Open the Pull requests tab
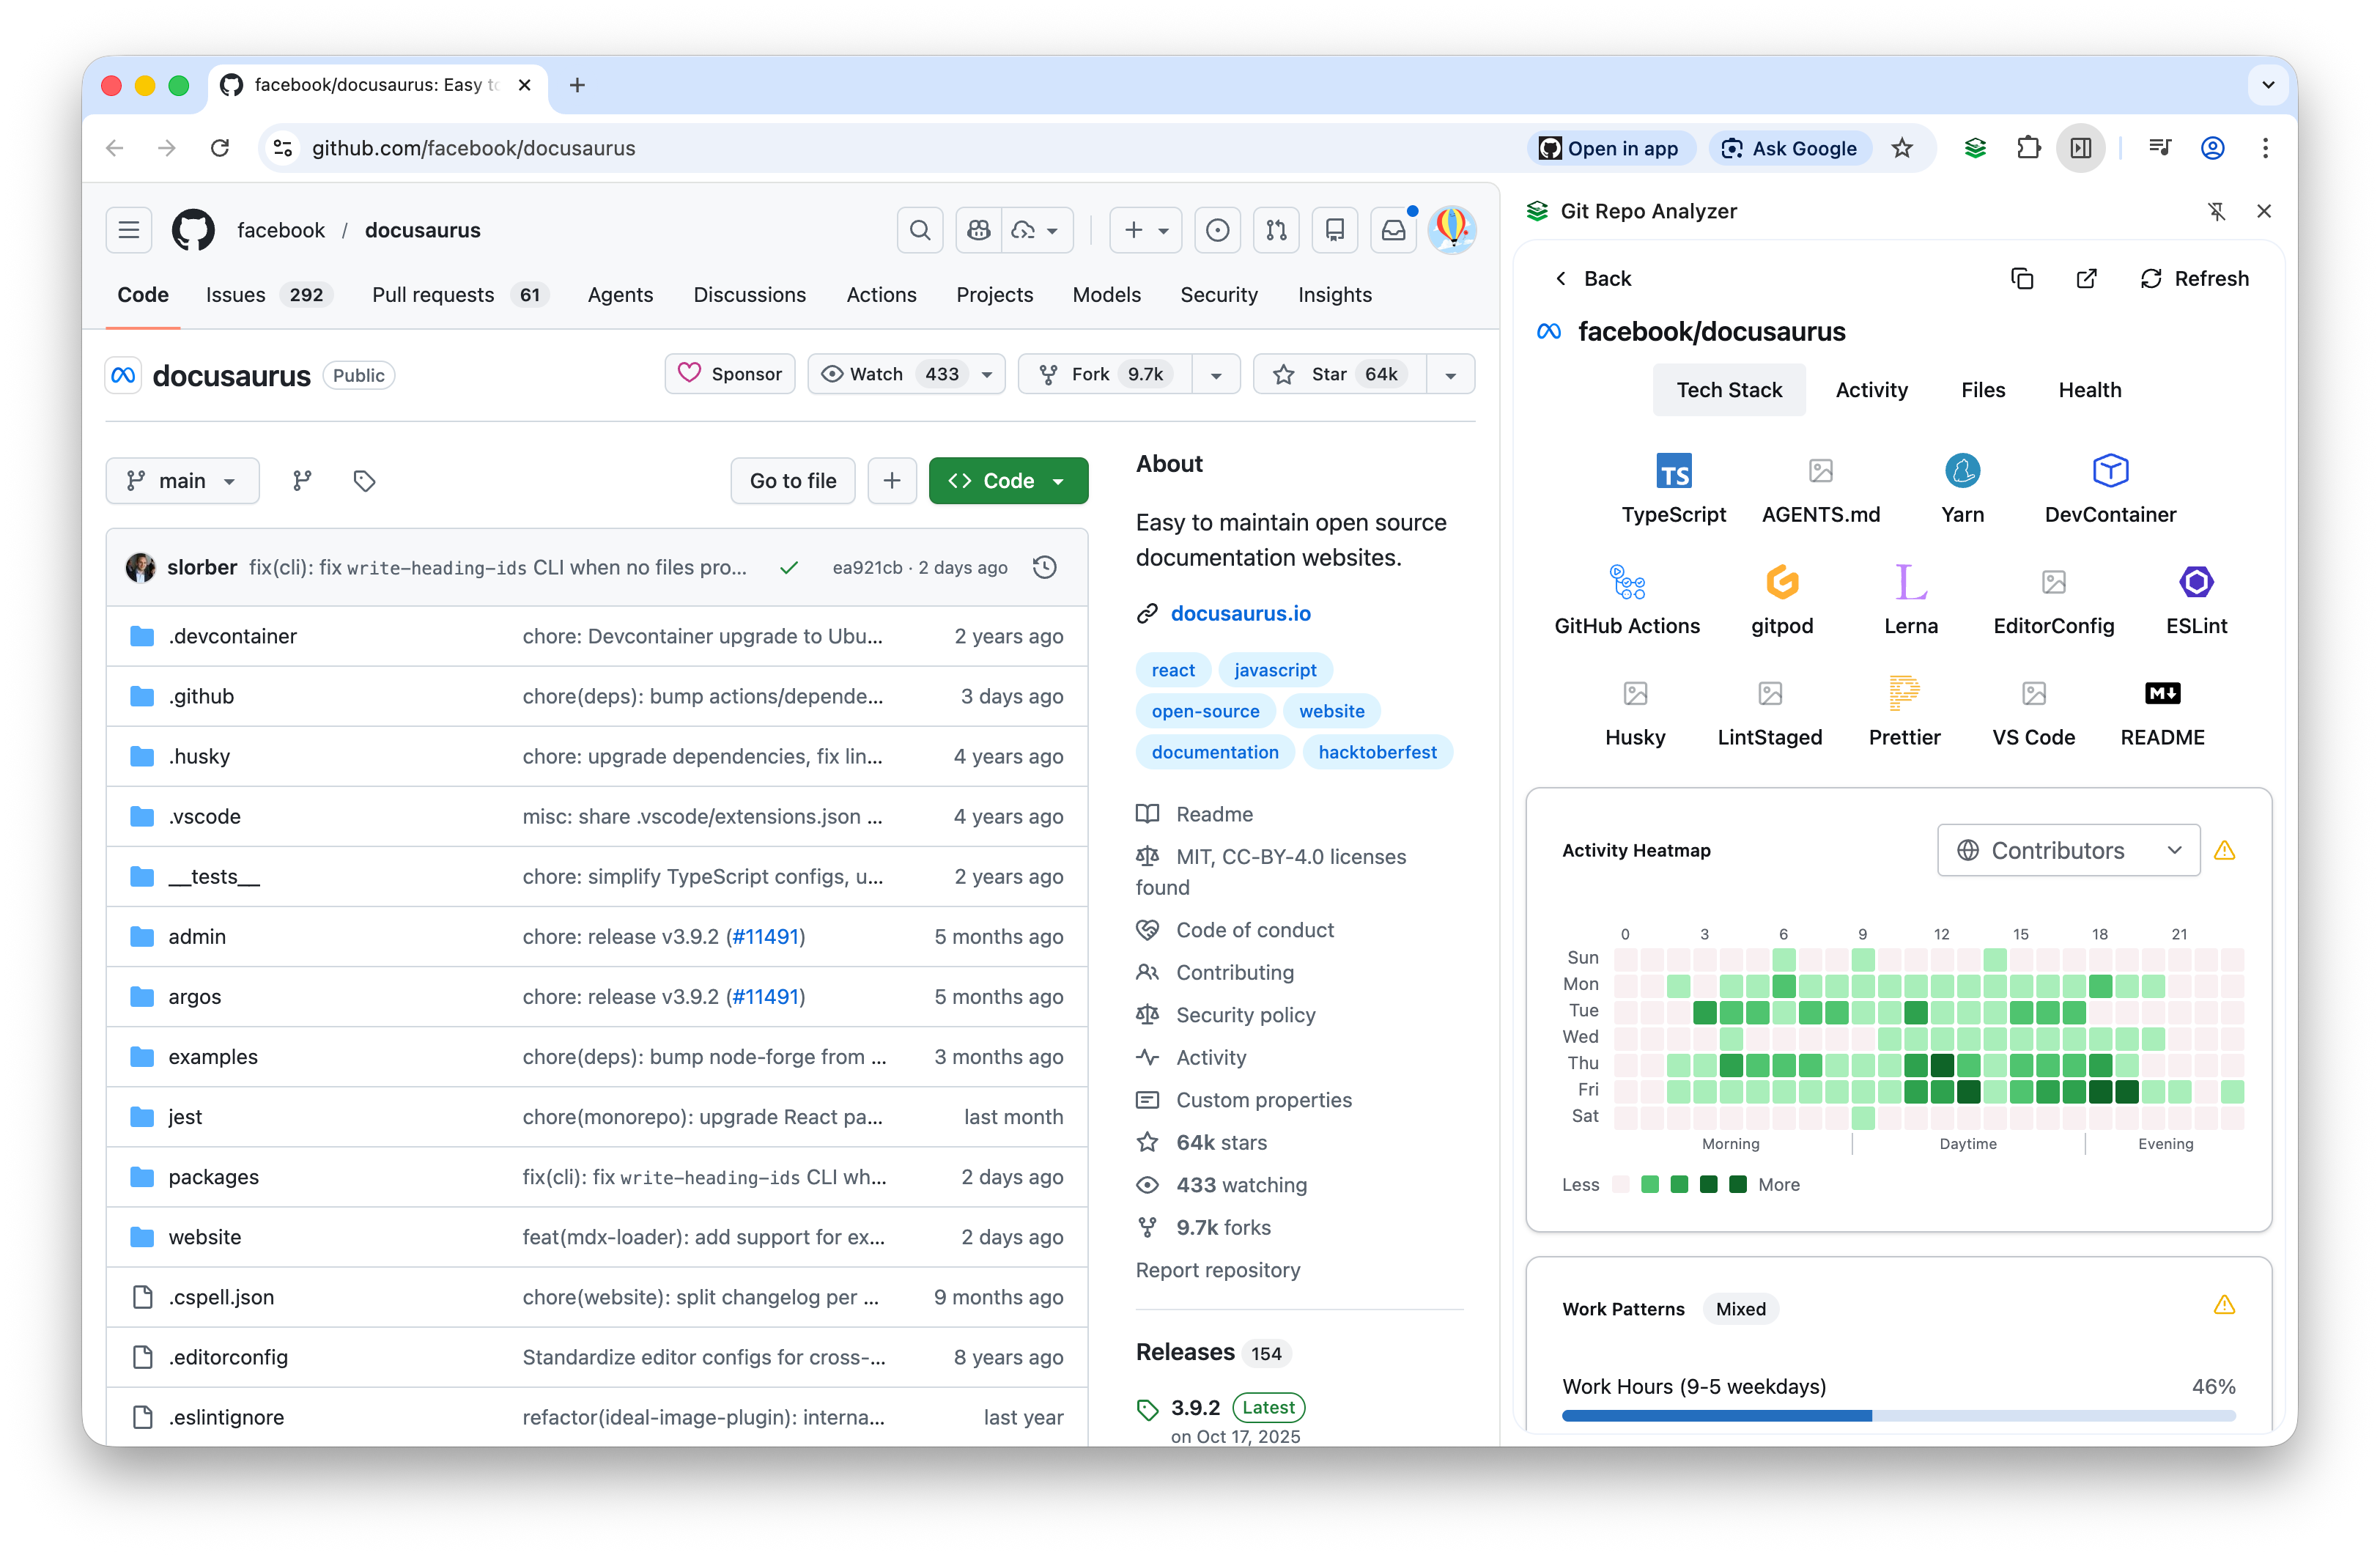Image resolution: width=2380 pixels, height=1555 pixels. 433,295
